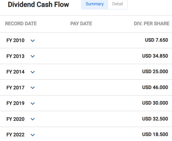Screen dimensions: 172x141
Task: Click the USD 46.000 dividend value
Action: click(x=155, y=87)
